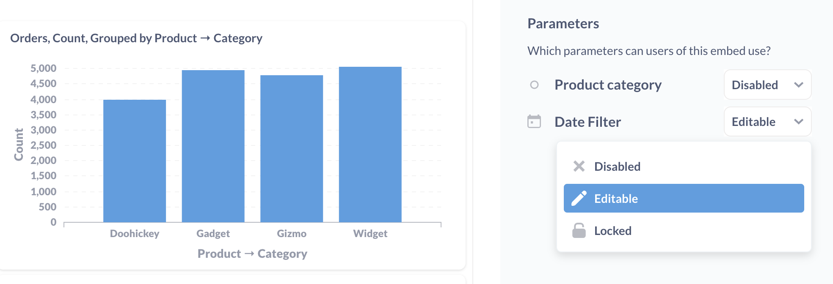Screen dimensions: 833x284
Task: Click the pencil icon in Editable option
Action: [x=579, y=198]
